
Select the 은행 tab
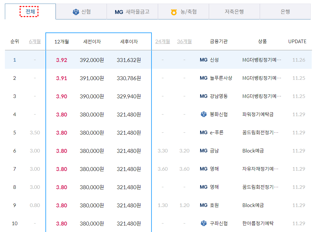pos(285,12)
